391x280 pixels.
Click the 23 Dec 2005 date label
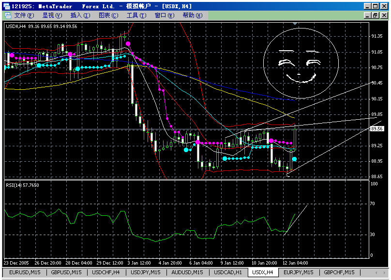pos(16,263)
